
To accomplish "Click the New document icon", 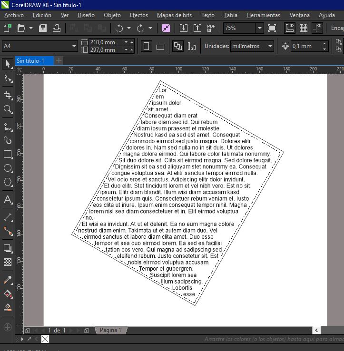I will [8, 28].
